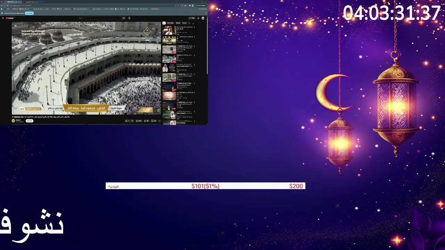Select the From Series filter chip

(170, 23)
